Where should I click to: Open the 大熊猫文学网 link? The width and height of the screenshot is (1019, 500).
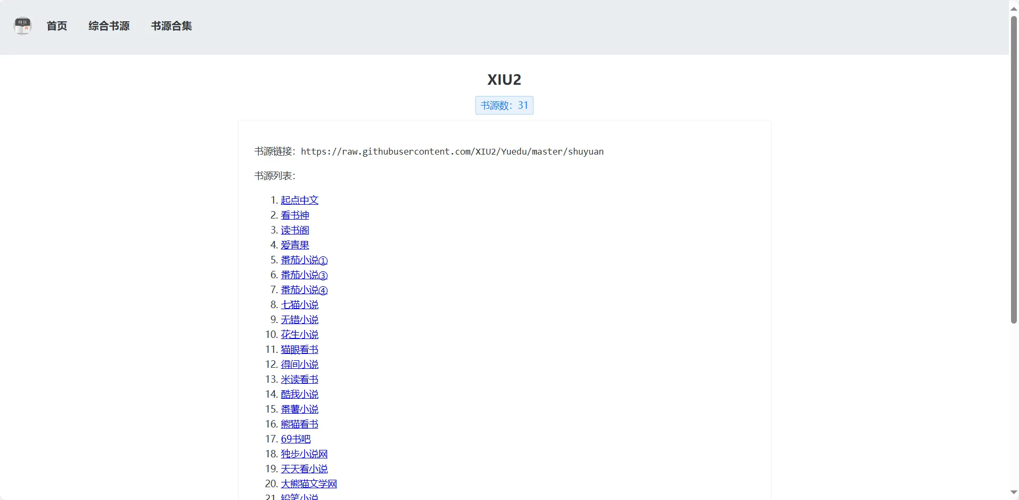pyautogui.click(x=309, y=483)
